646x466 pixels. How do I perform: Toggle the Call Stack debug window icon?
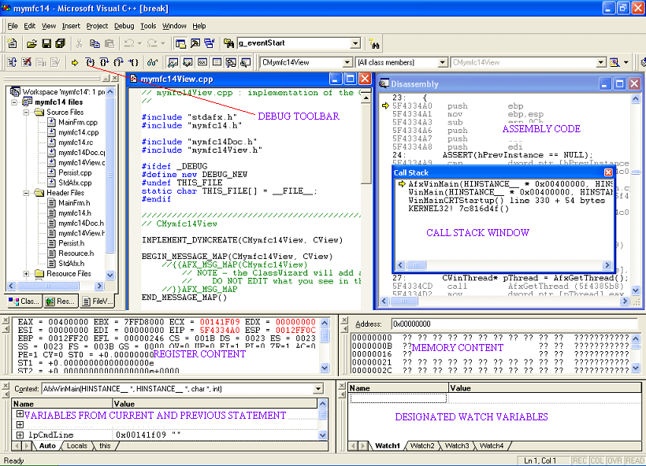(230, 64)
